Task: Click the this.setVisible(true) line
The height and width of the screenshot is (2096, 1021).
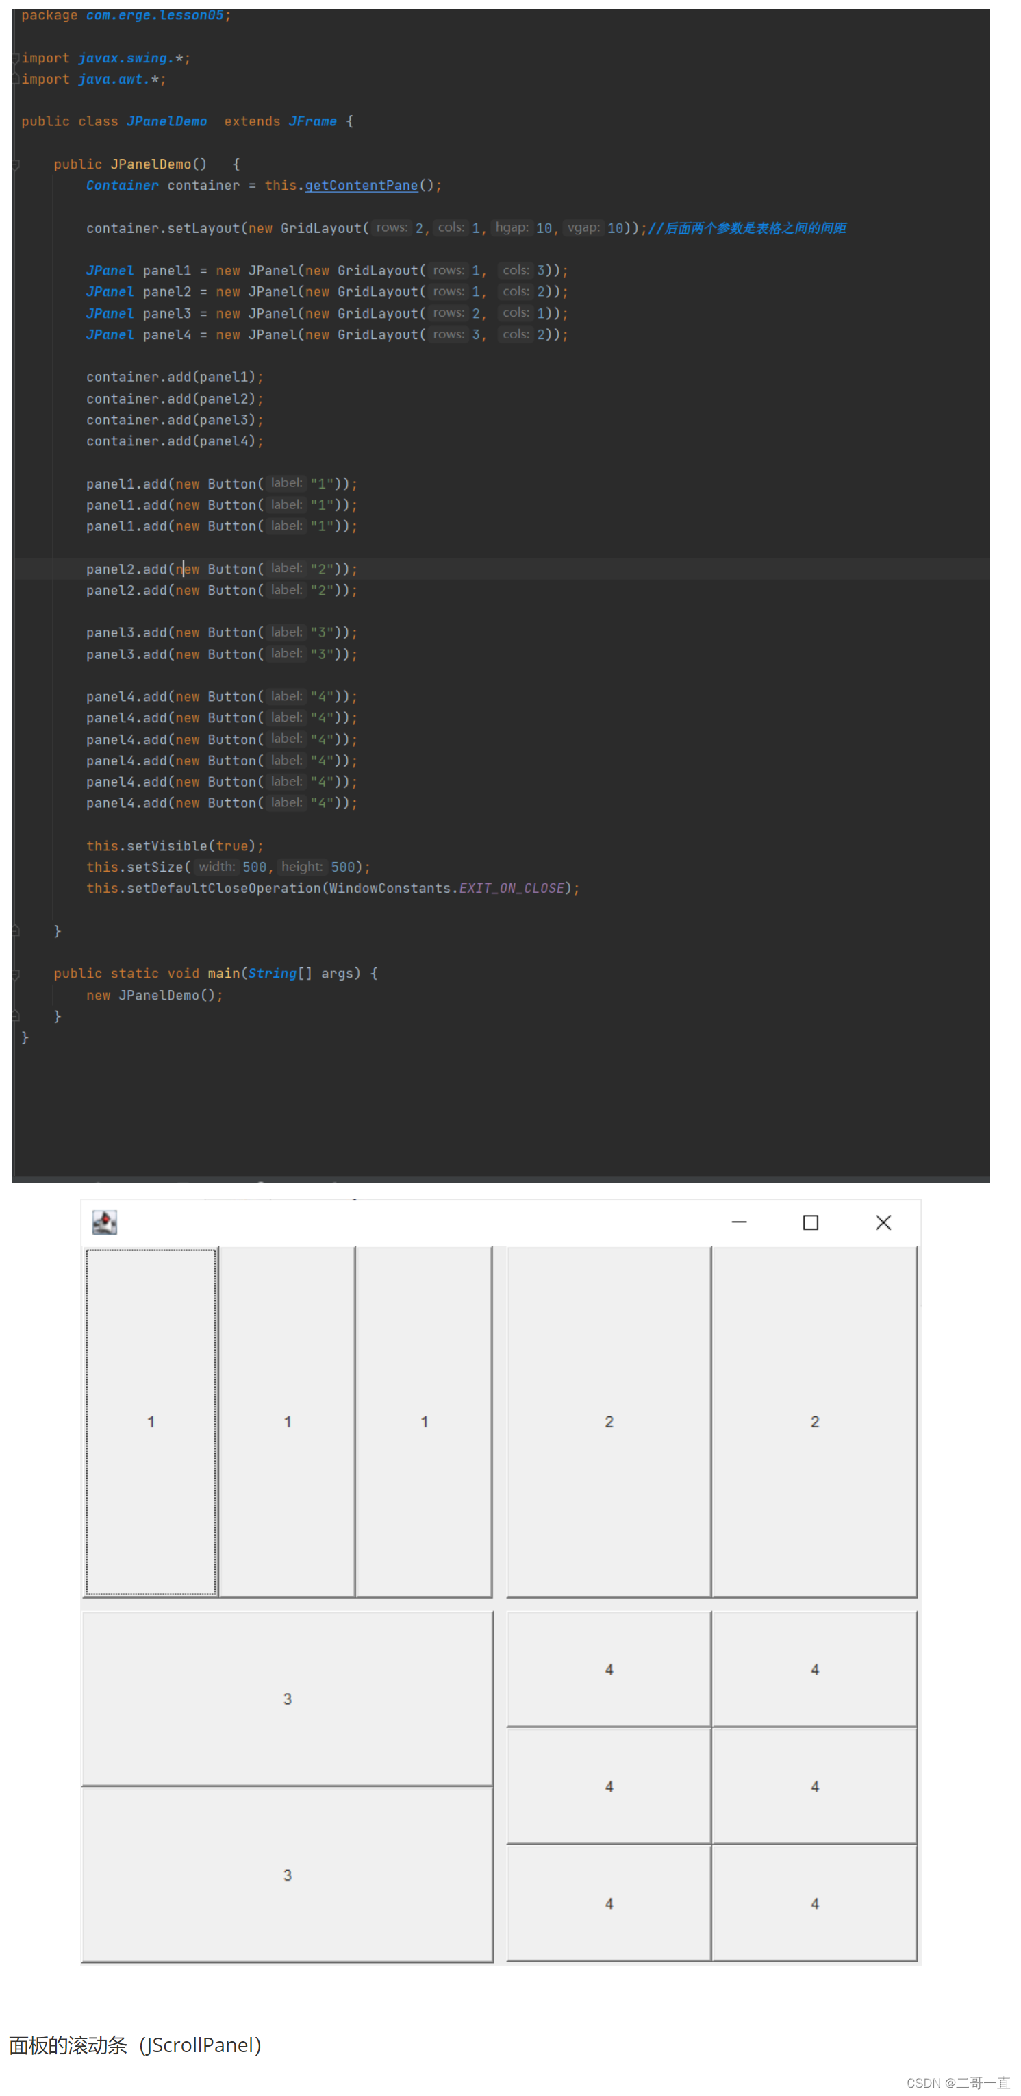Action: [175, 846]
